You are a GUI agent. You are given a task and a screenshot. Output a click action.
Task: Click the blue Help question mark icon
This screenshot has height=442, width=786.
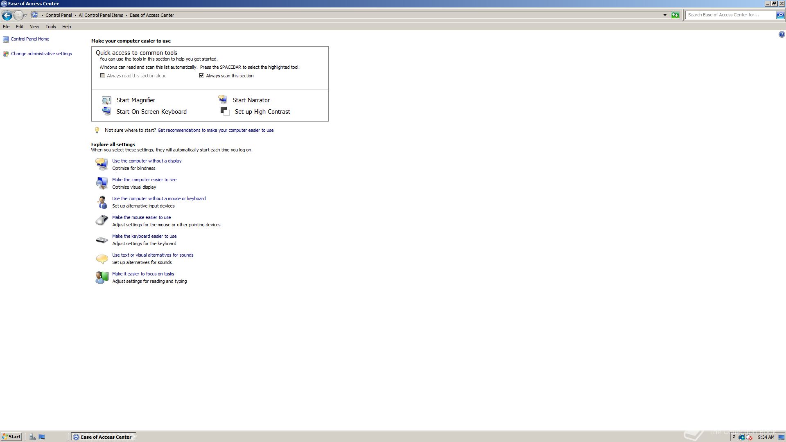[781, 35]
